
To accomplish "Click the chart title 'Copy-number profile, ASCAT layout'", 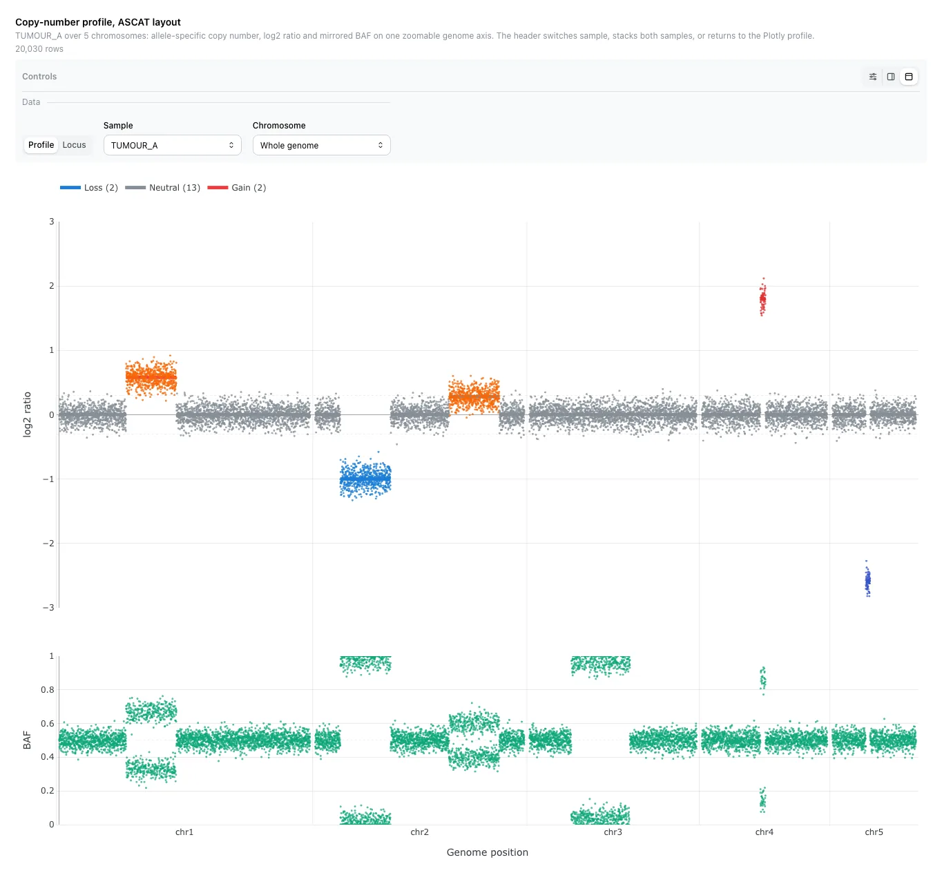I will pyautogui.click(x=98, y=22).
